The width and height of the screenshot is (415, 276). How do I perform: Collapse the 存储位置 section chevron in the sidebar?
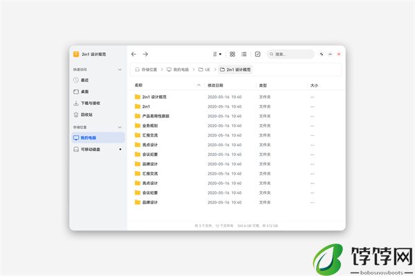tap(120, 127)
